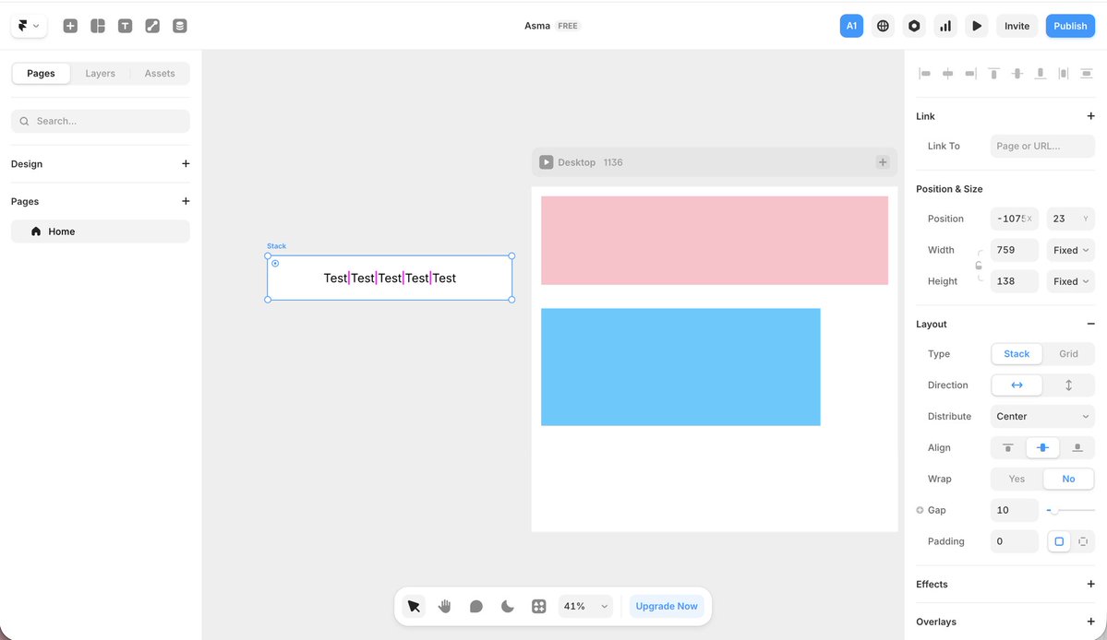Click the Insert plus icon in toolbar
This screenshot has width=1107, height=640.
point(70,26)
